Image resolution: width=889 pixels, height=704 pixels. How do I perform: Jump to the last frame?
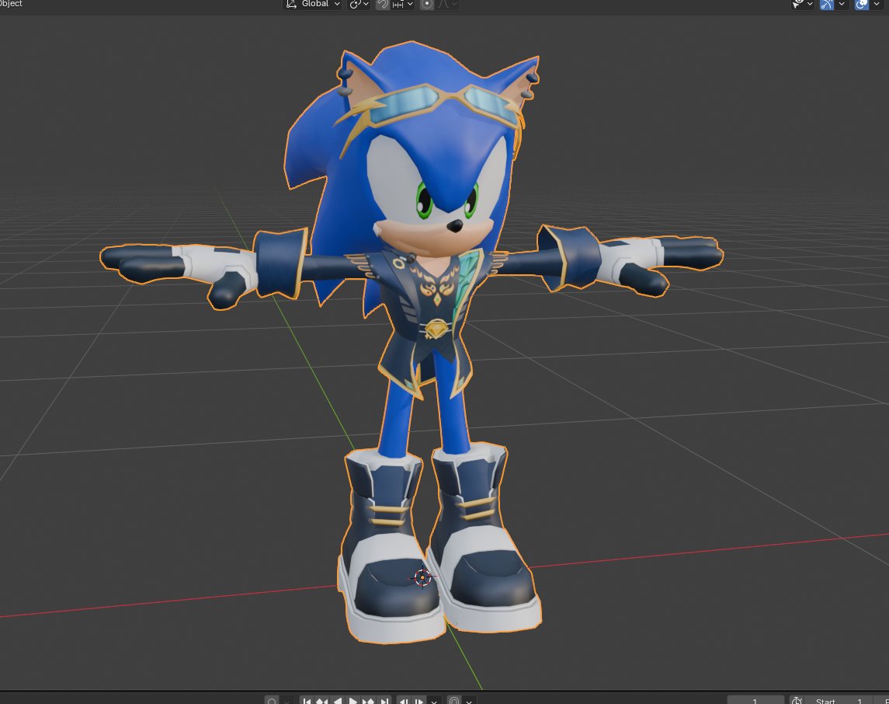point(384,701)
